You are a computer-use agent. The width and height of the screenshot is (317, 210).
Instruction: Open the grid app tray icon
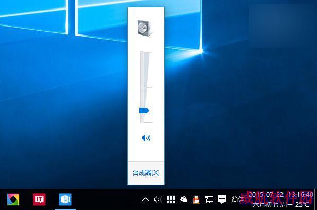click(171, 199)
